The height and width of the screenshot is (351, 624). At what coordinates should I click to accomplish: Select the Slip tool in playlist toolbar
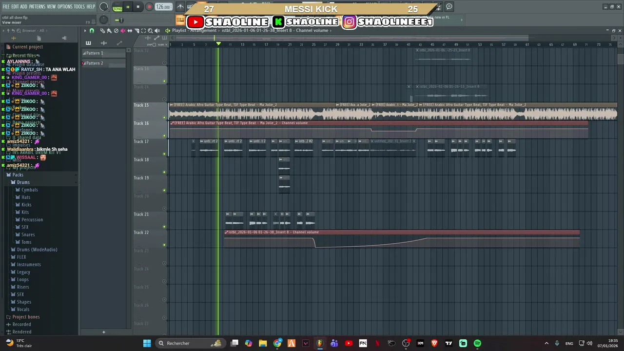130,30
